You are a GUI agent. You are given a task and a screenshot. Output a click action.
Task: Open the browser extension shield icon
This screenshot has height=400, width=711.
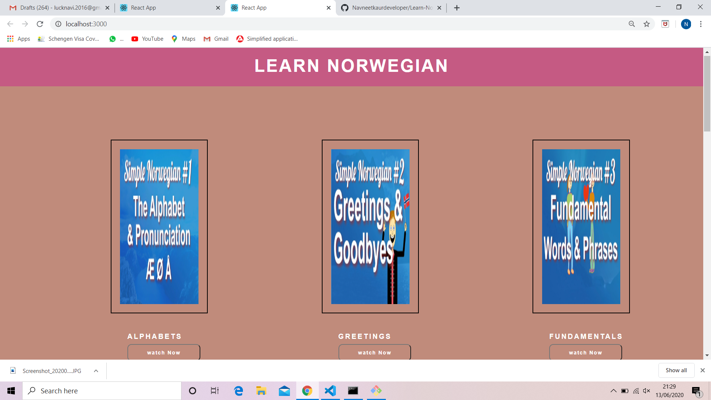(665, 24)
